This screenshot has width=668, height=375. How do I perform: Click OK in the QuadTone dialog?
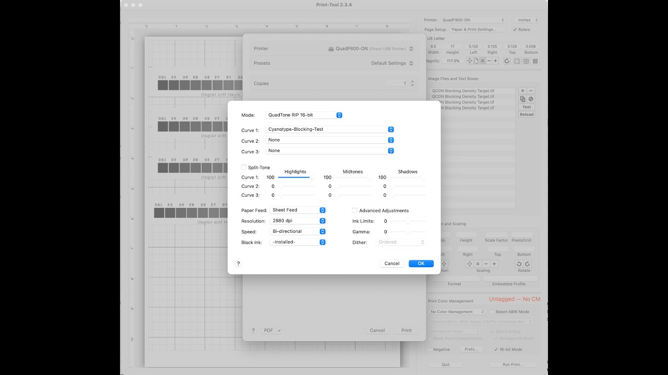(x=421, y=264)
